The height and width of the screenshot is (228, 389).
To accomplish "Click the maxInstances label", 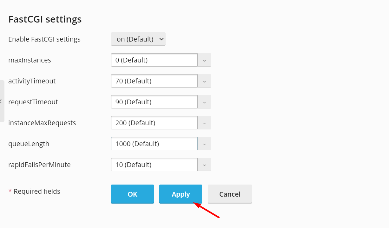I will tap(30, 60).
